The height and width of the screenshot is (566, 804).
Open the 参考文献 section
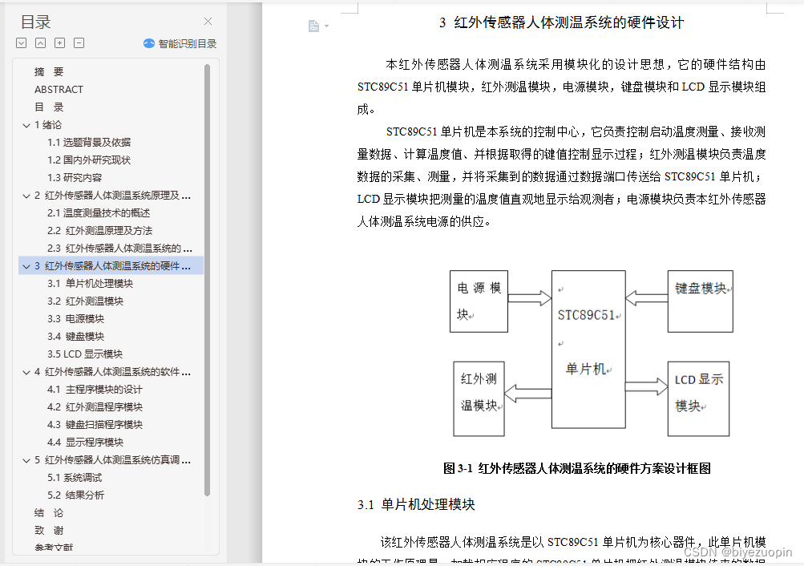coord(53,548)
